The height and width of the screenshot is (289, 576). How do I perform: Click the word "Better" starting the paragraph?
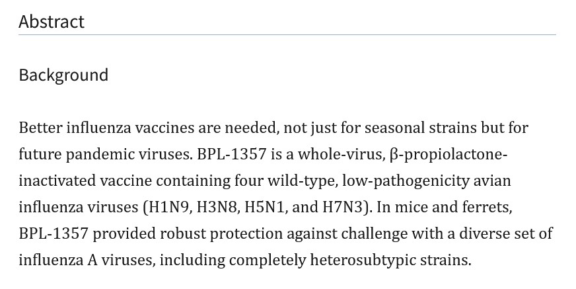click(x=40, y=128)
